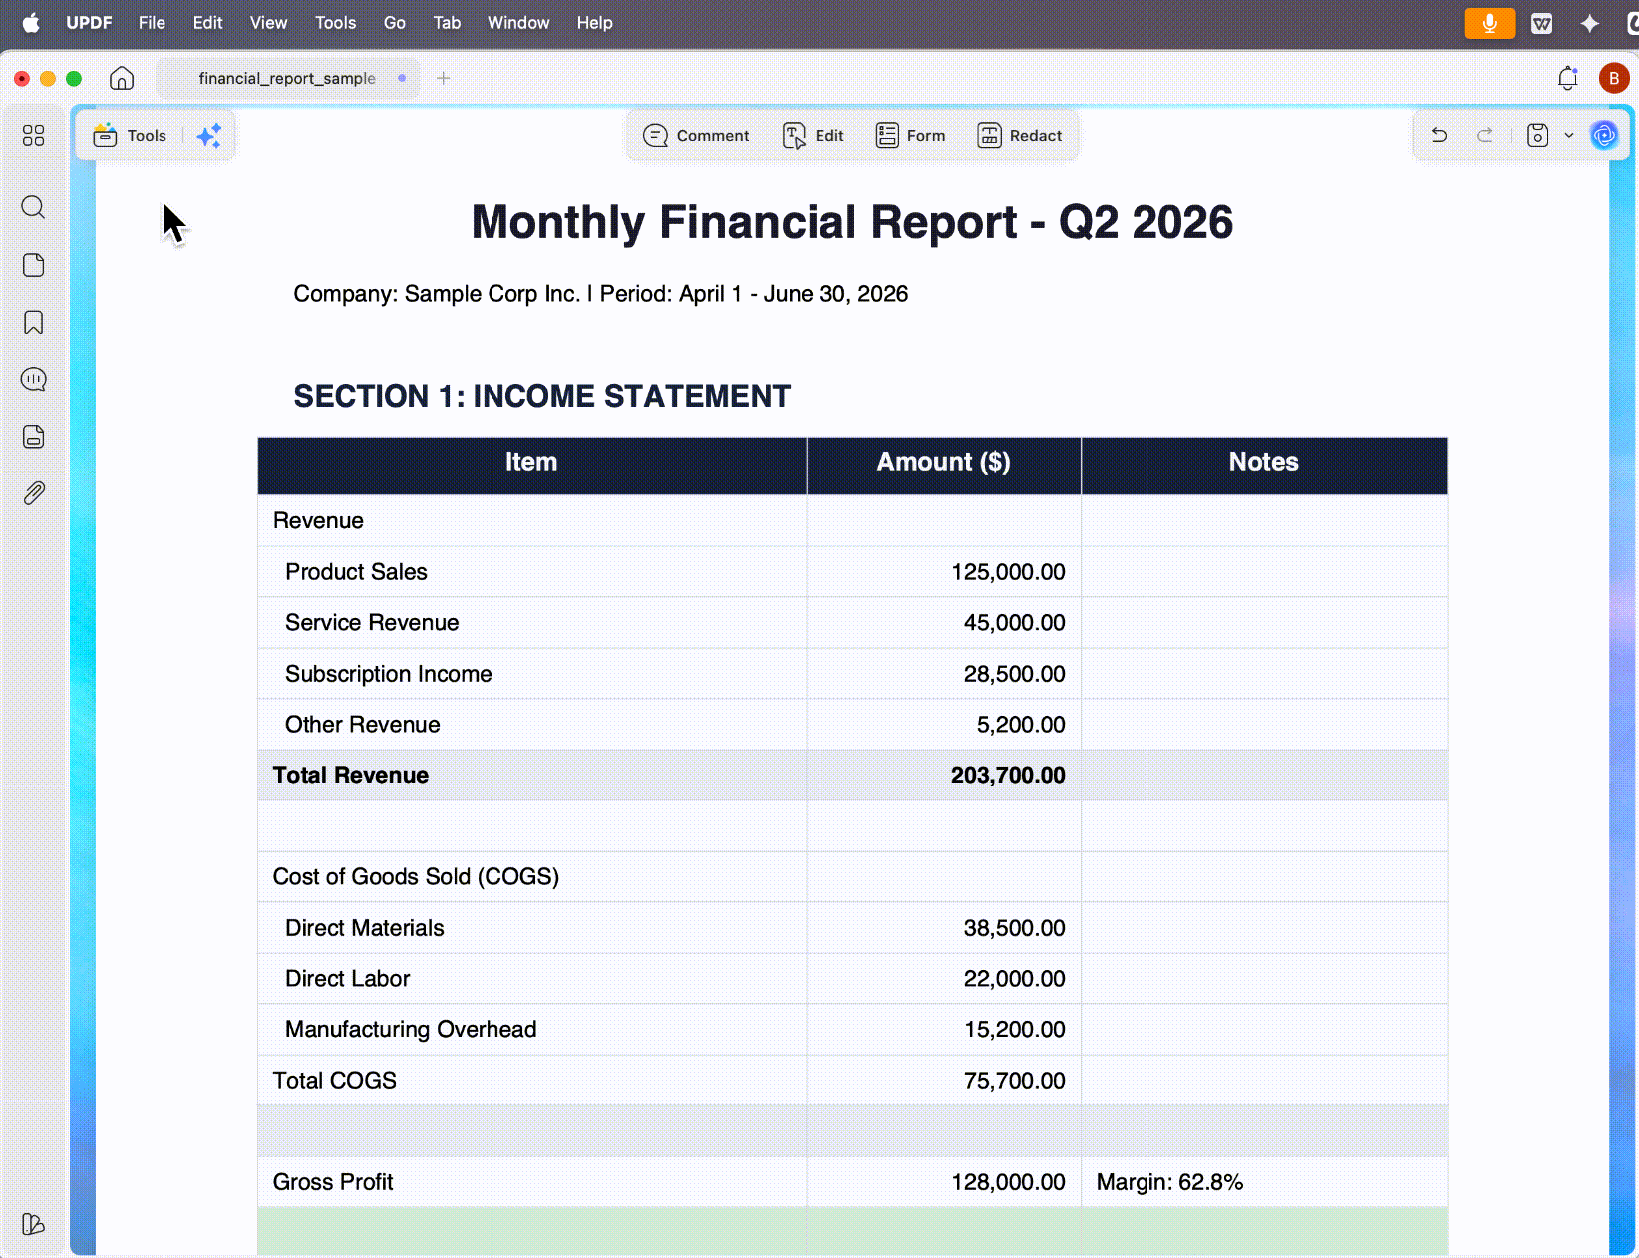Open the comments list sidebar icon
Image resolution: width=1639 pixels, height=1258 pixels.
coord(33,379)
